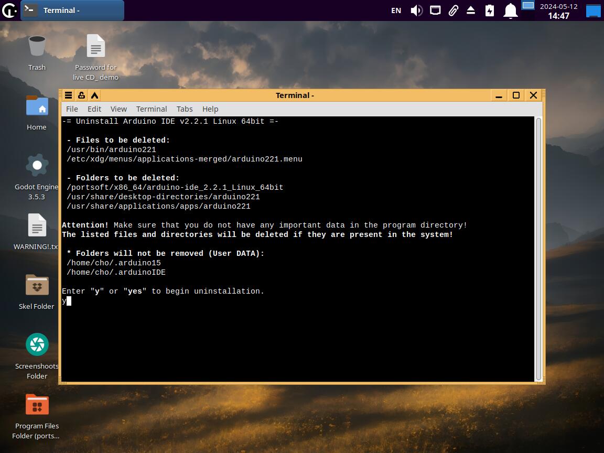Click the EN keyboard layout indicator

[x=396, y=10]
